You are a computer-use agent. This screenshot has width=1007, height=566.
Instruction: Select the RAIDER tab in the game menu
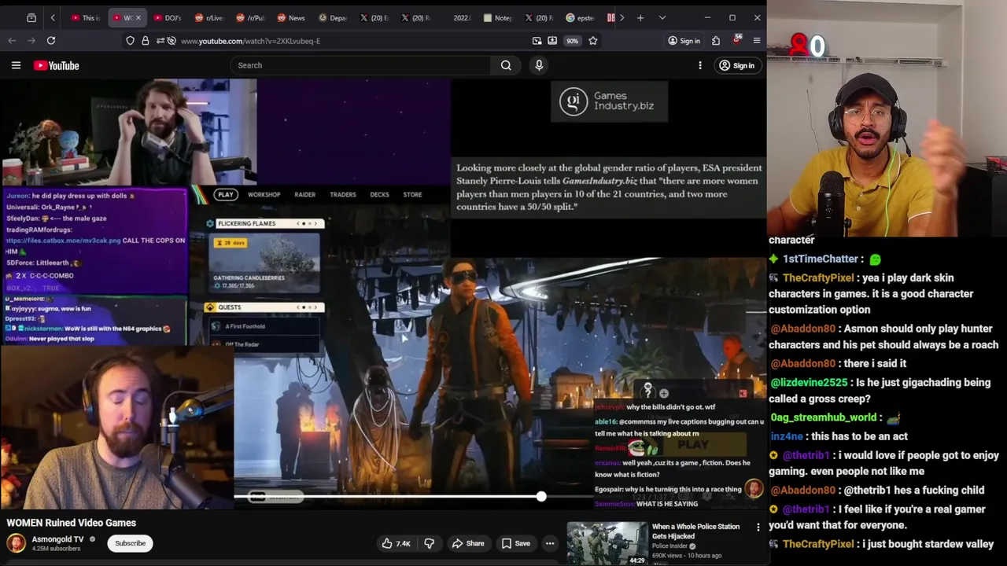click(304, 194)
